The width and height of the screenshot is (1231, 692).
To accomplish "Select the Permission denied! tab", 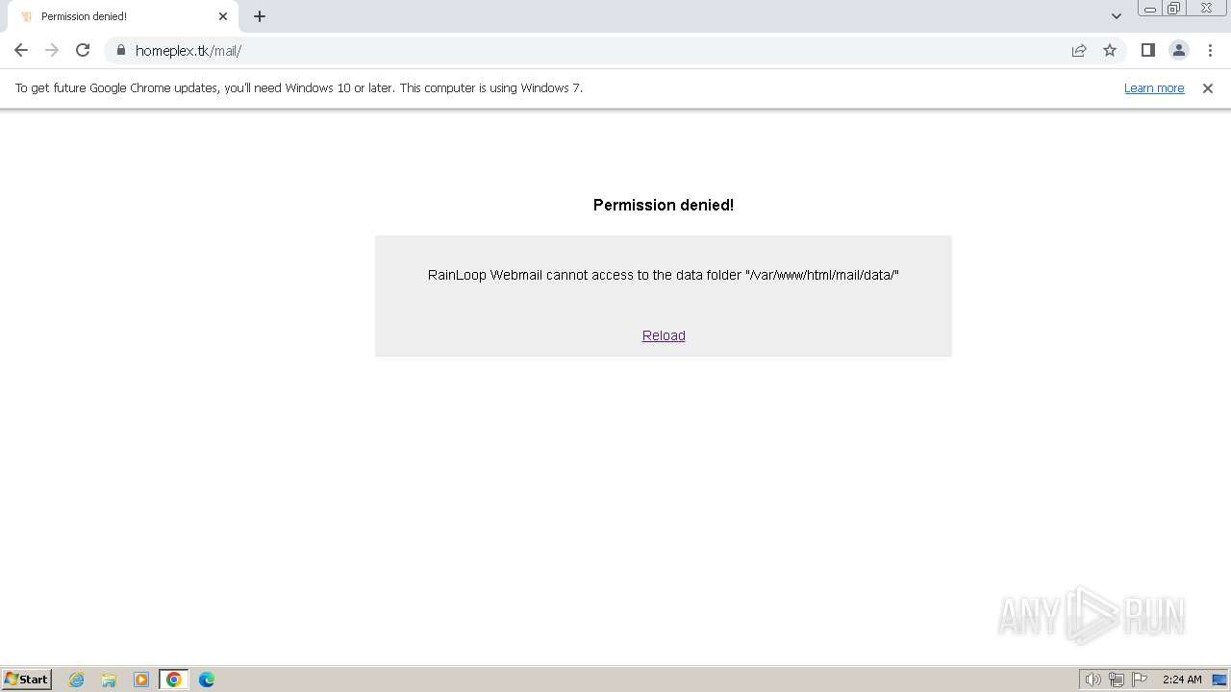I will click(122, 16).
